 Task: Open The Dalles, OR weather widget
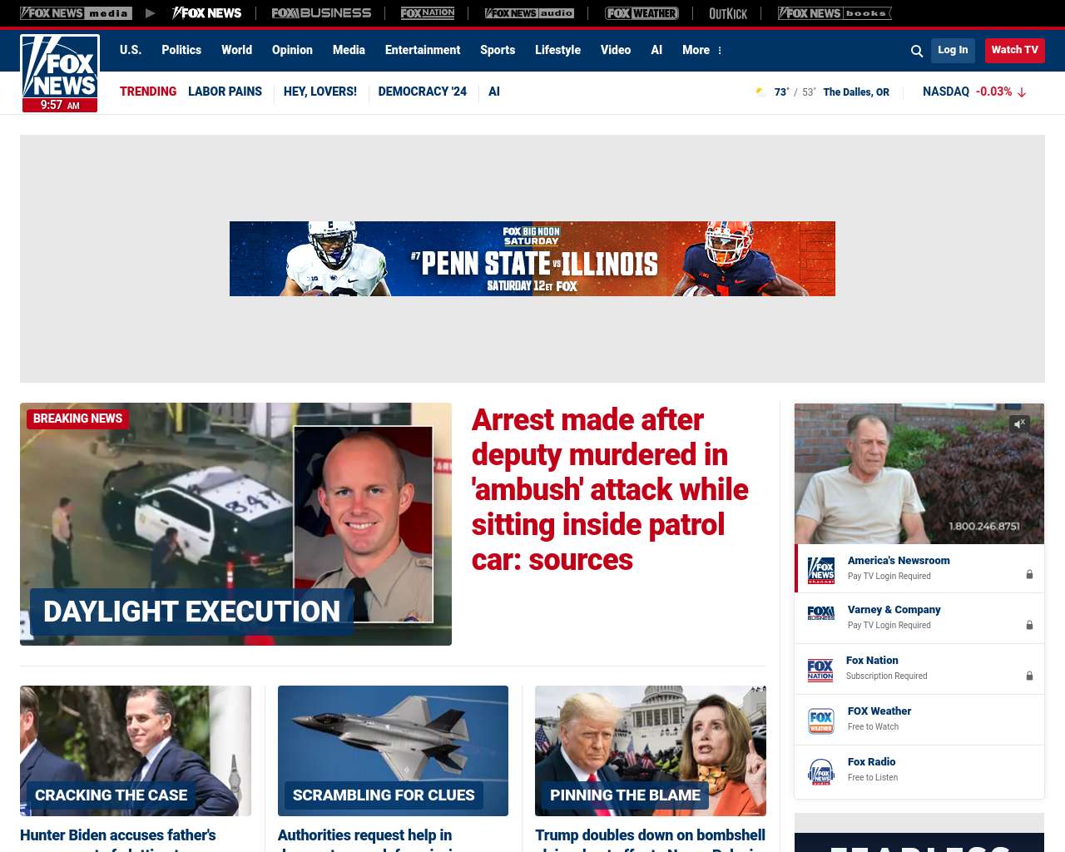(822, 92)
